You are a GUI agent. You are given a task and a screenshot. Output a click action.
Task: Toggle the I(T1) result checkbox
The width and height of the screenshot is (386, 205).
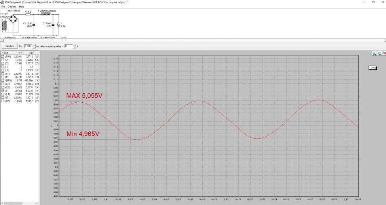click(x=3, y=77)
